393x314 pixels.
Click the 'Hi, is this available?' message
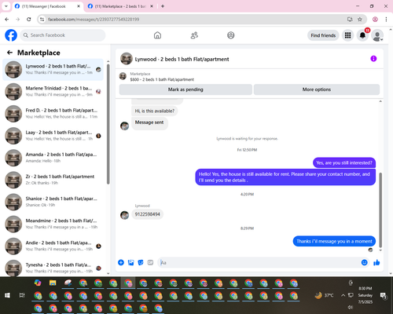coord(155,111)
